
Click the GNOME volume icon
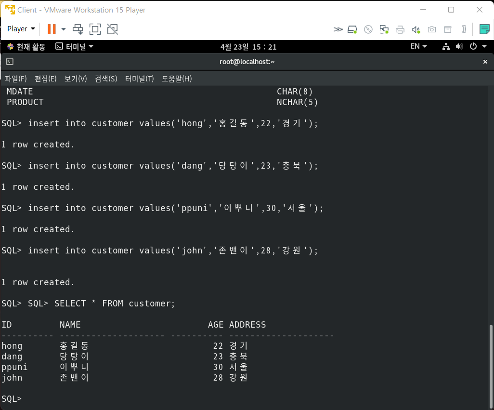click(x=459, y=47)
